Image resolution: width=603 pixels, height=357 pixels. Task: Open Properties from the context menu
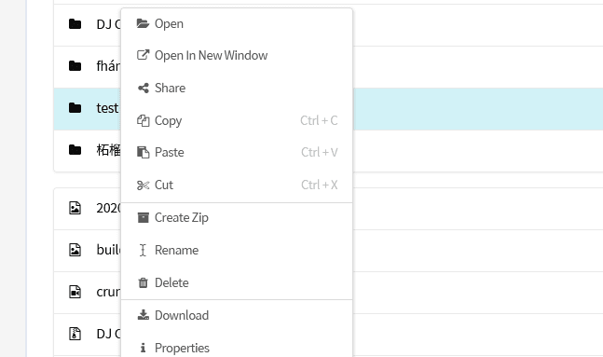pyautogui.click(x=237, y=348)
